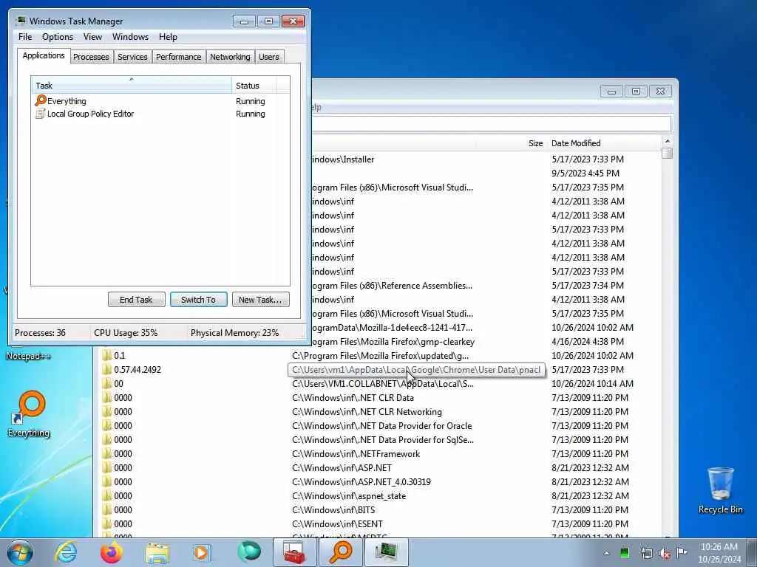Switch to the Services tab

click(x=132, y=57)
